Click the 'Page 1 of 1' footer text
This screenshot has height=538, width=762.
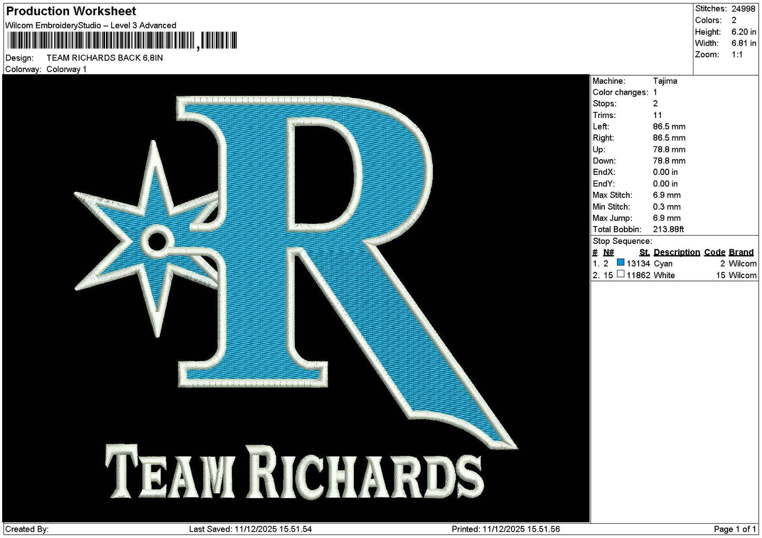(735, 529)
